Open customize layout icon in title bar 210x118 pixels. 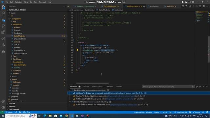pos(193,2)
